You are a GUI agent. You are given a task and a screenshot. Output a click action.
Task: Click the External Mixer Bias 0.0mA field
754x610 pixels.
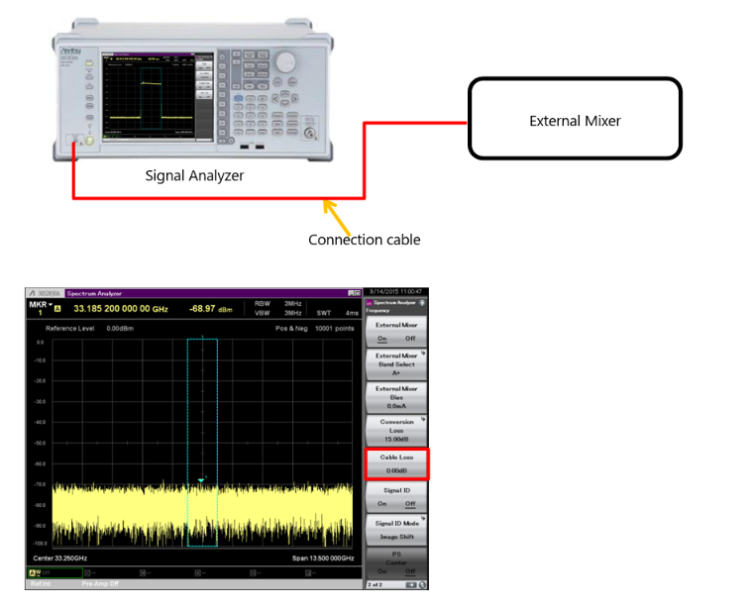click(x=395, y=397)
